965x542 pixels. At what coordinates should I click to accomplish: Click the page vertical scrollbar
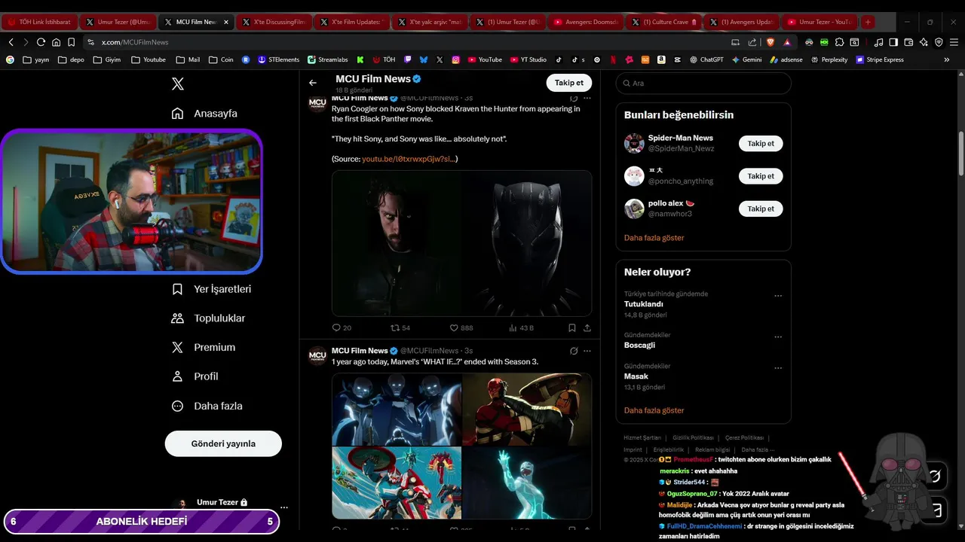pyautogui.click(x=960, y=154)
